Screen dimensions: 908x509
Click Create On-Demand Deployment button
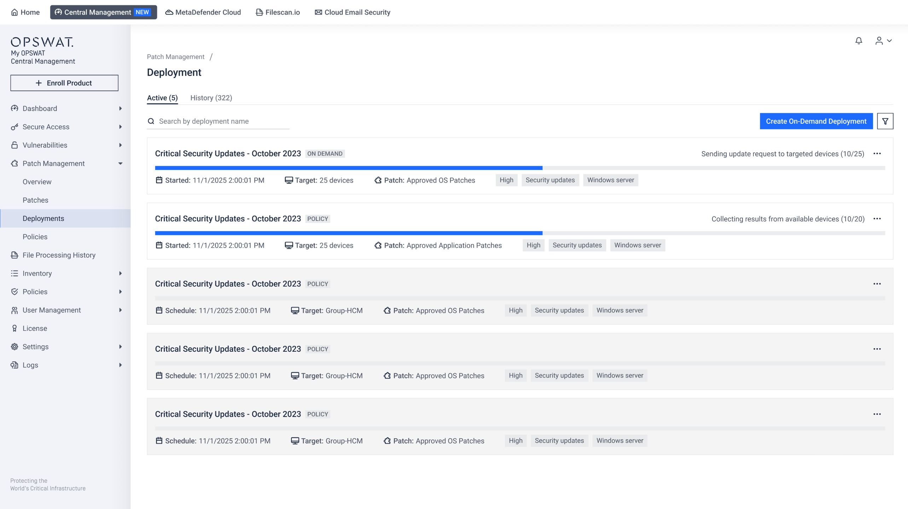816,121
